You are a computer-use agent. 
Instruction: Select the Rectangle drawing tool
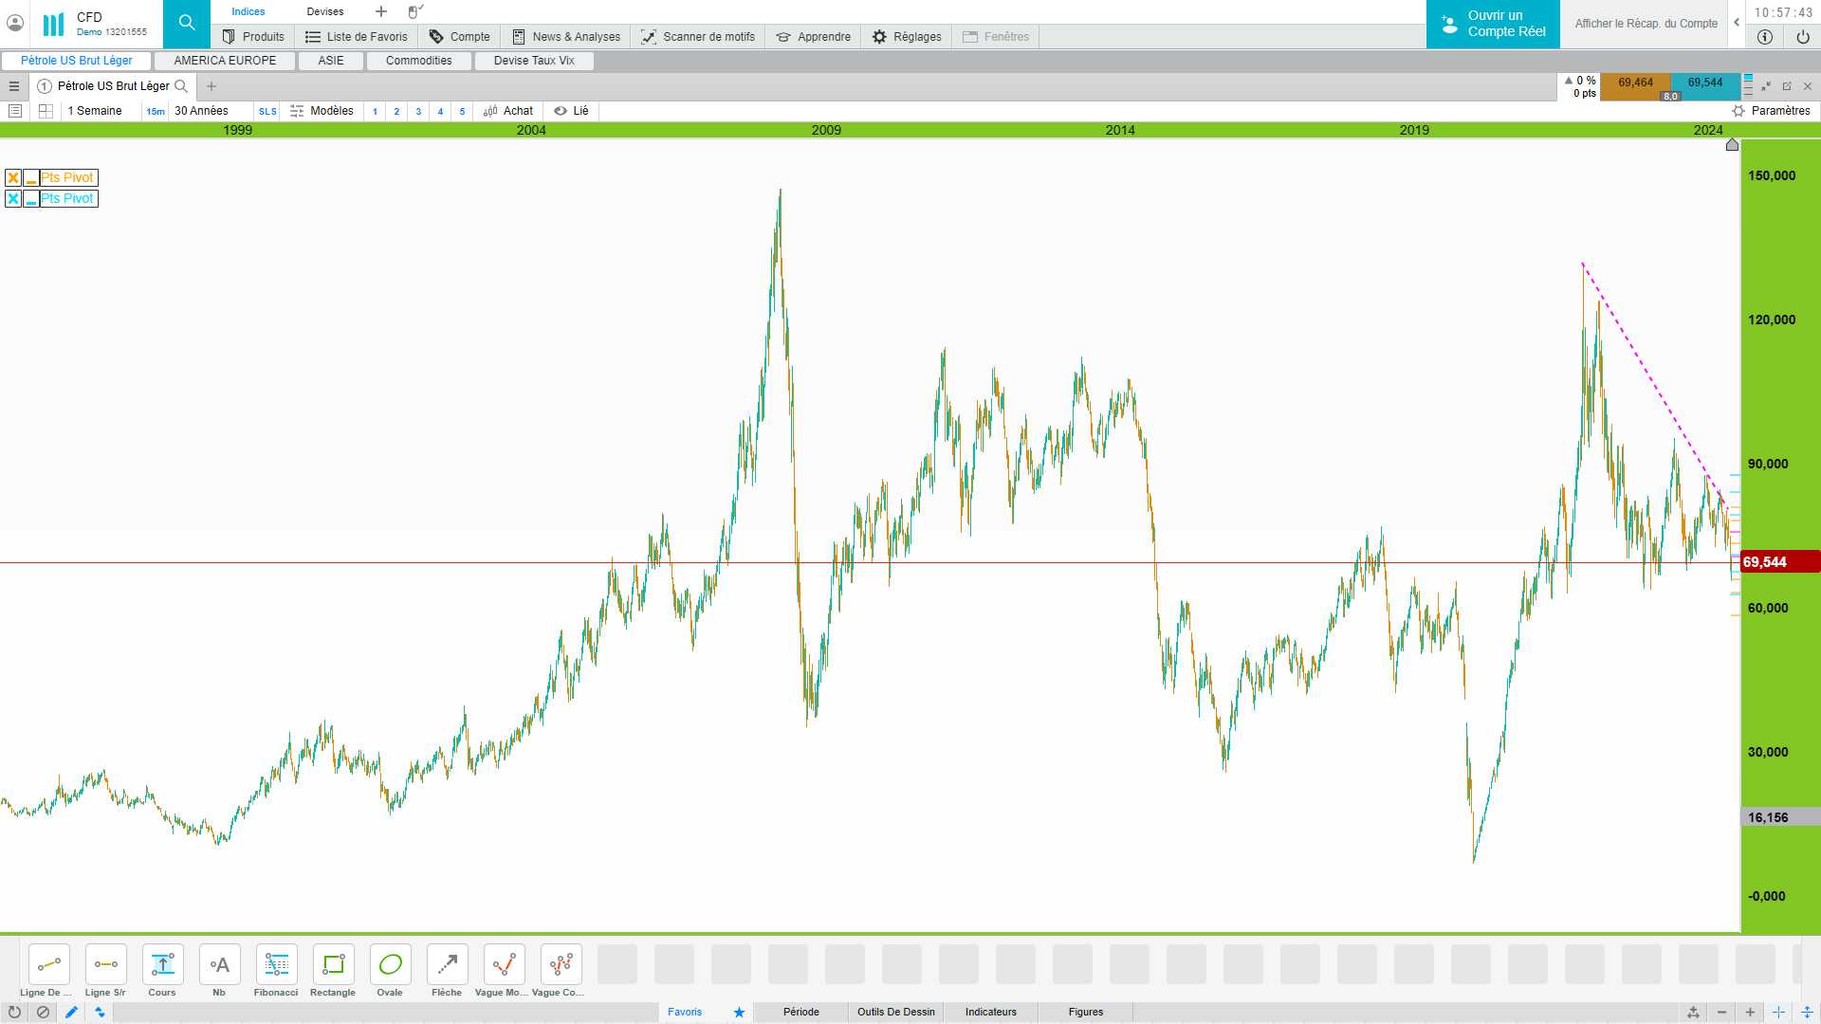[333, 965]
